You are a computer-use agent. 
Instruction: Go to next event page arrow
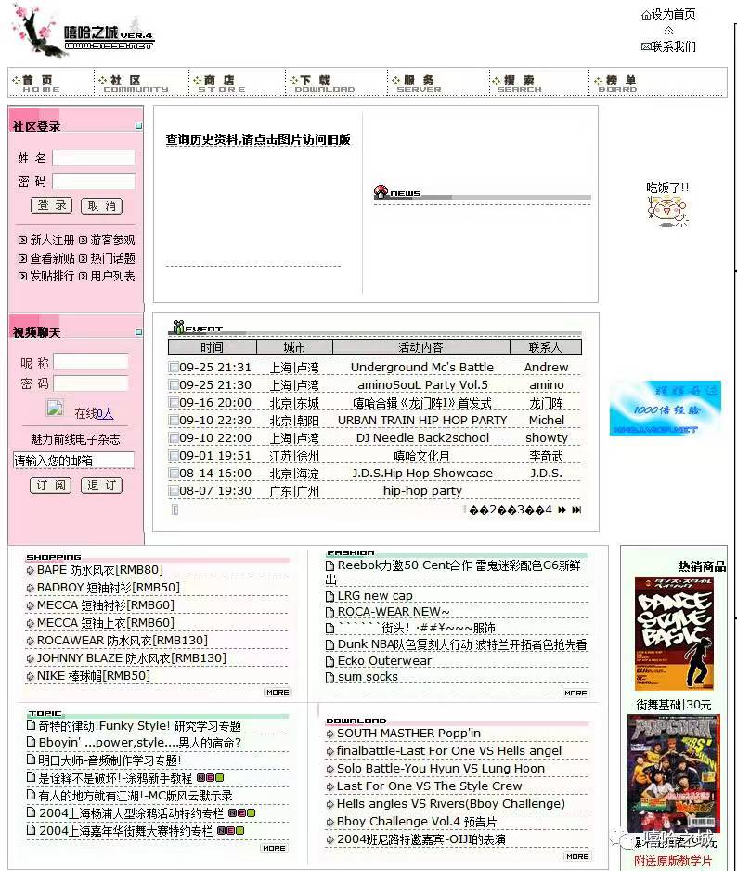562,510
